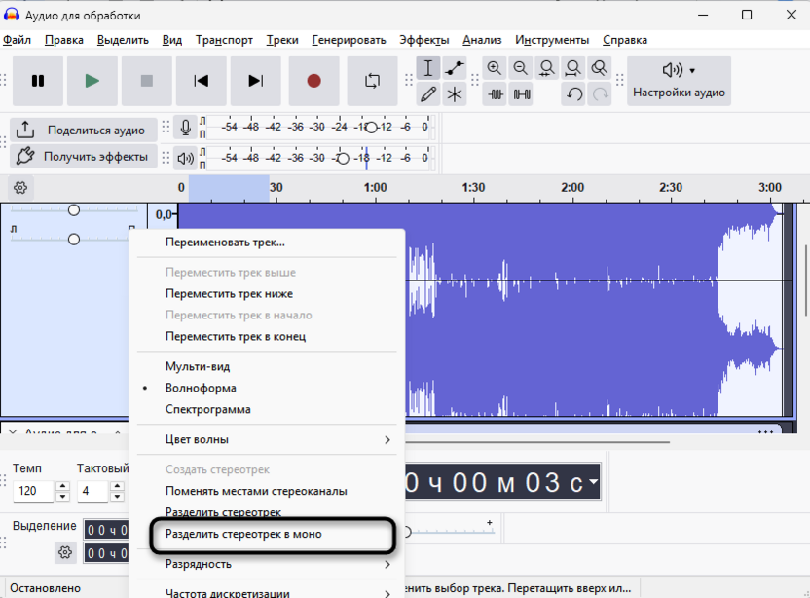Viewport: 810px width, 598px height.
Task: Choose Поменять местами стереоканалы
Action: (x=267, y=491)
